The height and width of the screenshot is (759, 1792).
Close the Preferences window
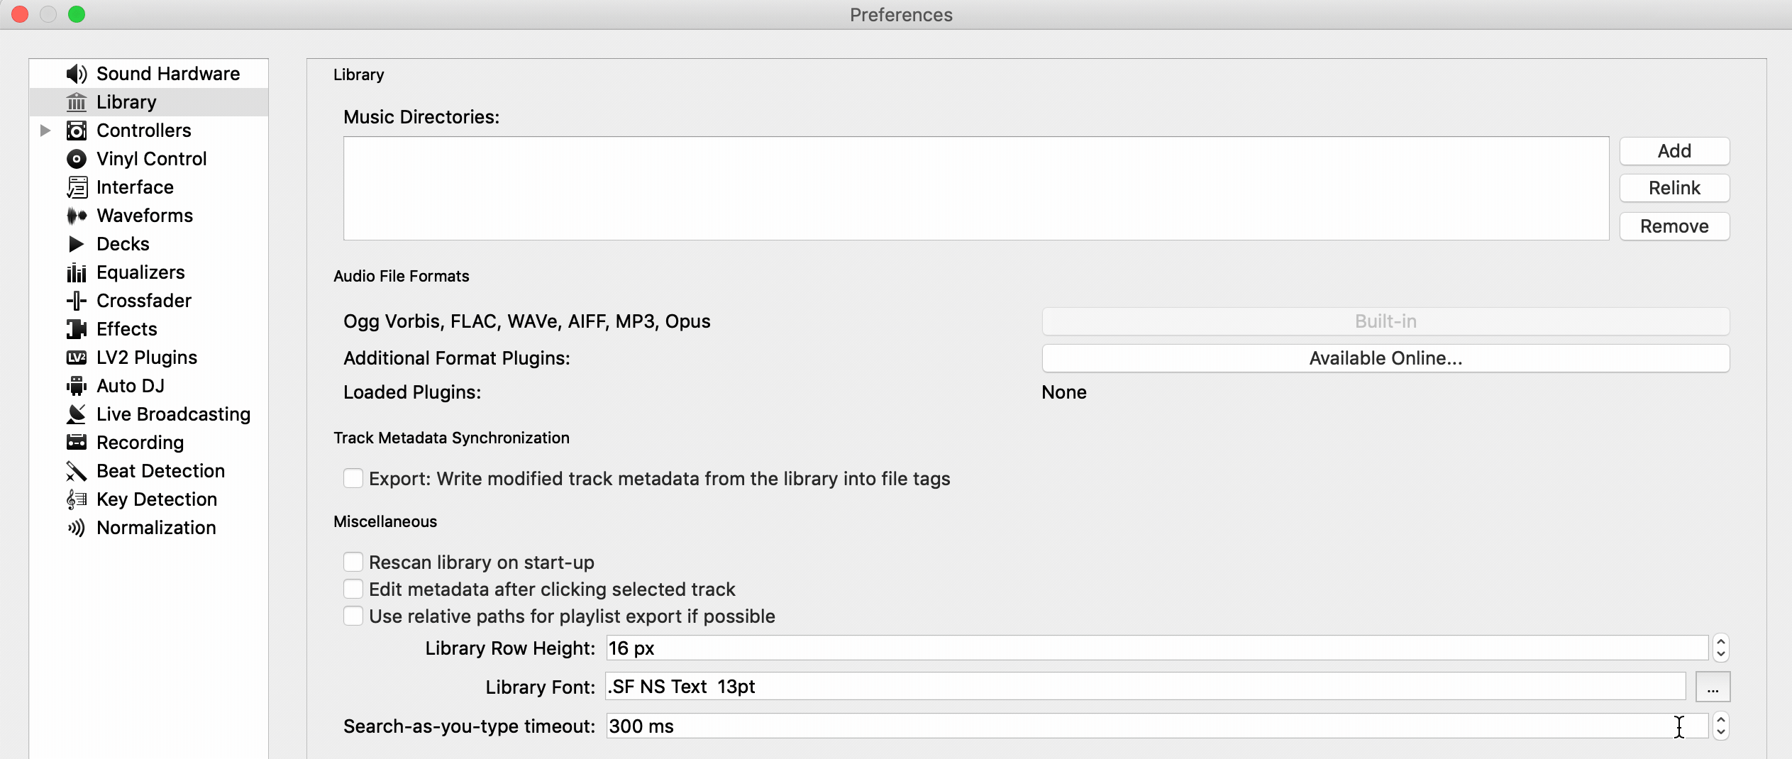pos(20,14)
